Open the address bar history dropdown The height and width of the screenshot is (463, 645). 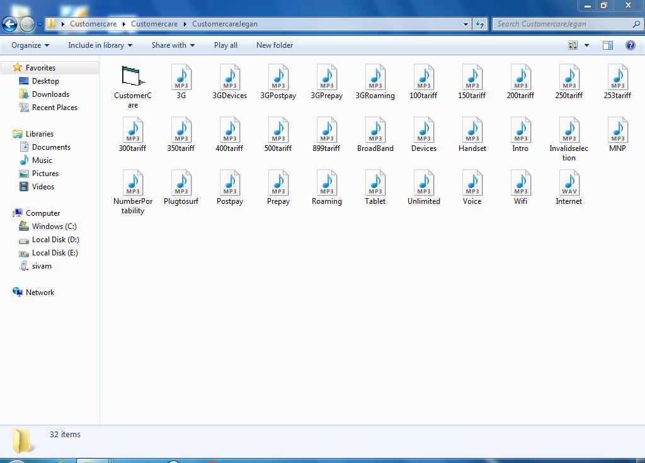465,25
